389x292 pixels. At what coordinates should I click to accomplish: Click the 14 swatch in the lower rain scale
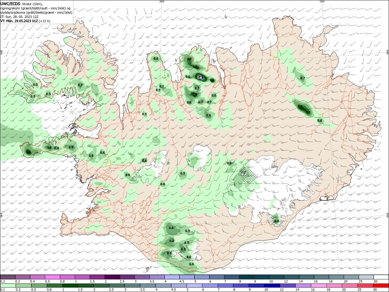(303, 286)
